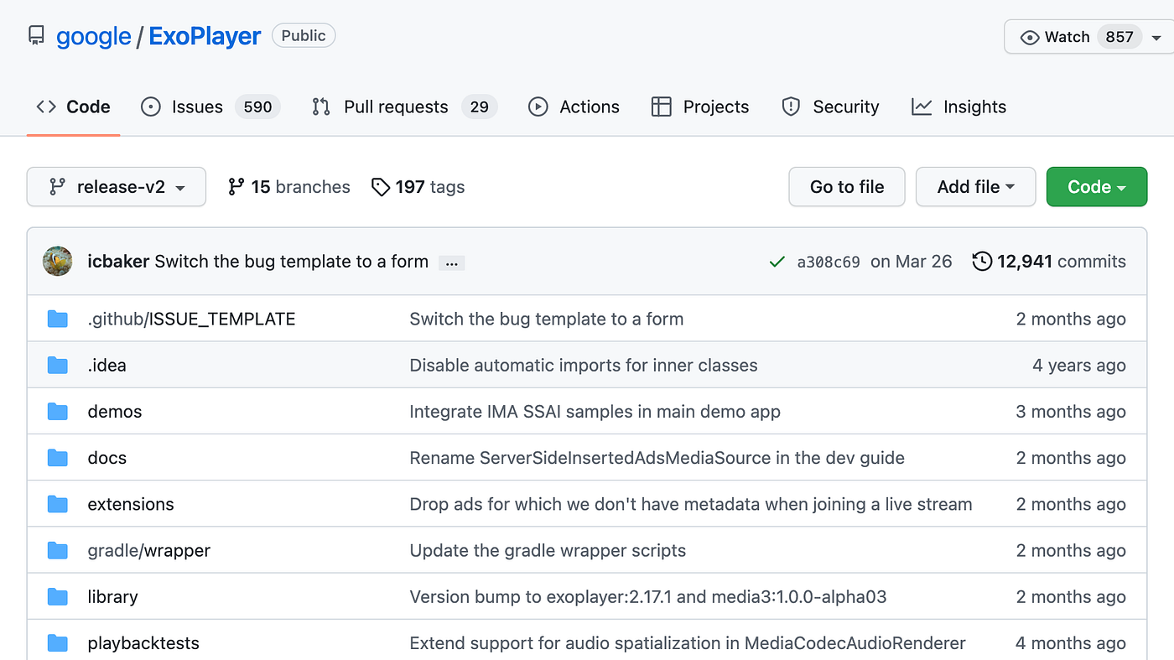This screenshot has height=660, width=1174.
Task: Open the release-v2 branch selector
Action: click(116, 186)
